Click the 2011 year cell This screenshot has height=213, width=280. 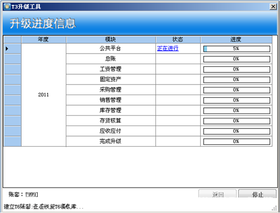[44, 95]
